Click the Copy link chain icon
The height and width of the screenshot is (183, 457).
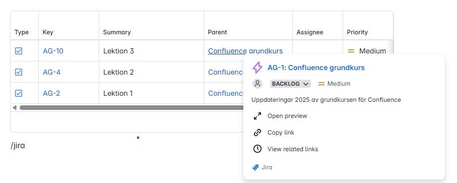tap(257, 133)
